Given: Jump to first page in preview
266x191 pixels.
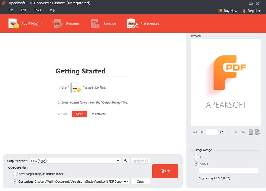Looking at the screenshot, I should (195, 132).
